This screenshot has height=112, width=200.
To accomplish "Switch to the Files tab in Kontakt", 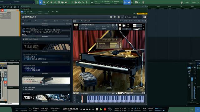I will point(36,21).
